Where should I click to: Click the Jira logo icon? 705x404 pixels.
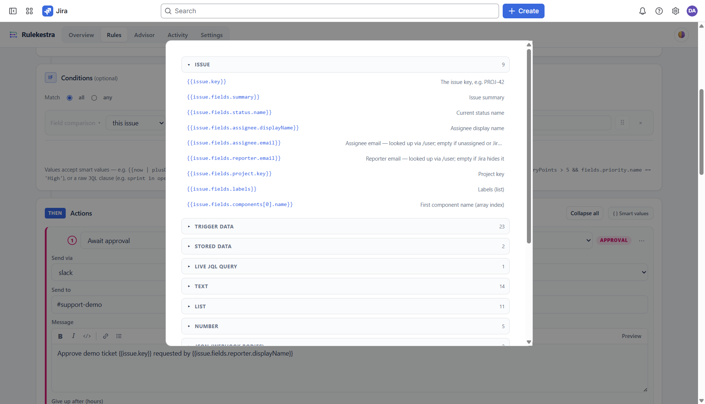point(48,11)
